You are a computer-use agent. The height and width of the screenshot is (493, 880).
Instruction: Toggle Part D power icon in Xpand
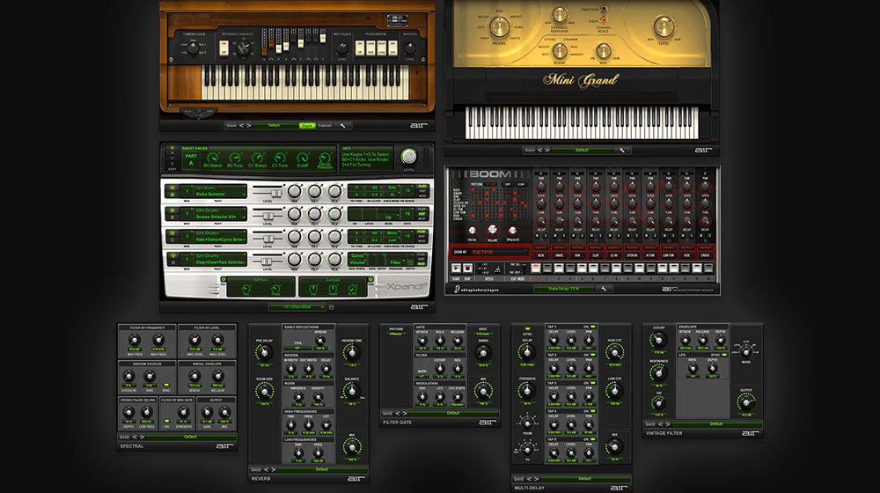172,256
